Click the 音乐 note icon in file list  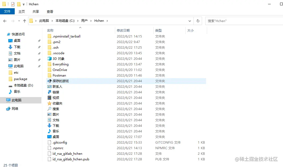49,131
